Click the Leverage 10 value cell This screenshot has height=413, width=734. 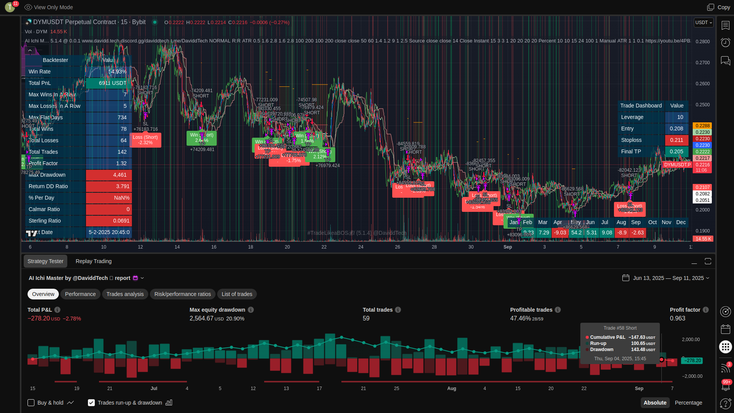coord(676,117)
